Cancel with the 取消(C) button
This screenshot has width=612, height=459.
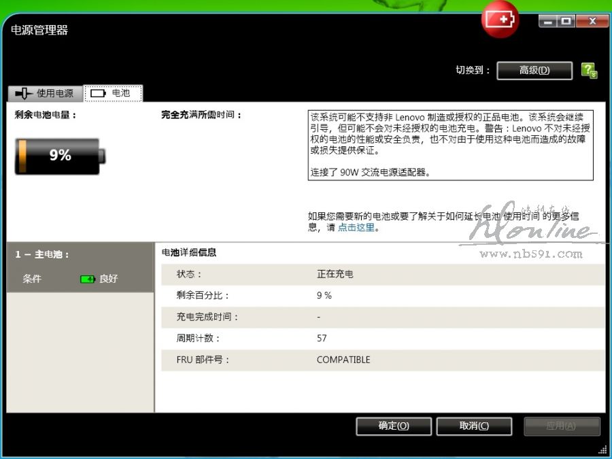pos(474,426)
